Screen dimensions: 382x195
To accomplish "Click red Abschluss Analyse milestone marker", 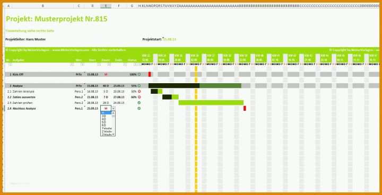I will (x=245, y=108).
